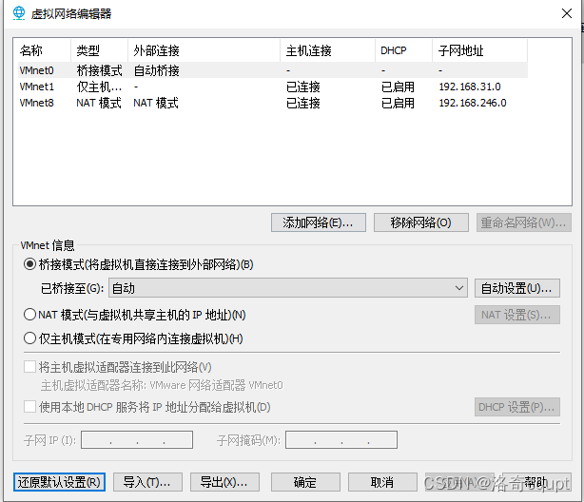Click subnet address 192.168.246.0
Screen dimensions: 584x502
click(x=473, y=103)
